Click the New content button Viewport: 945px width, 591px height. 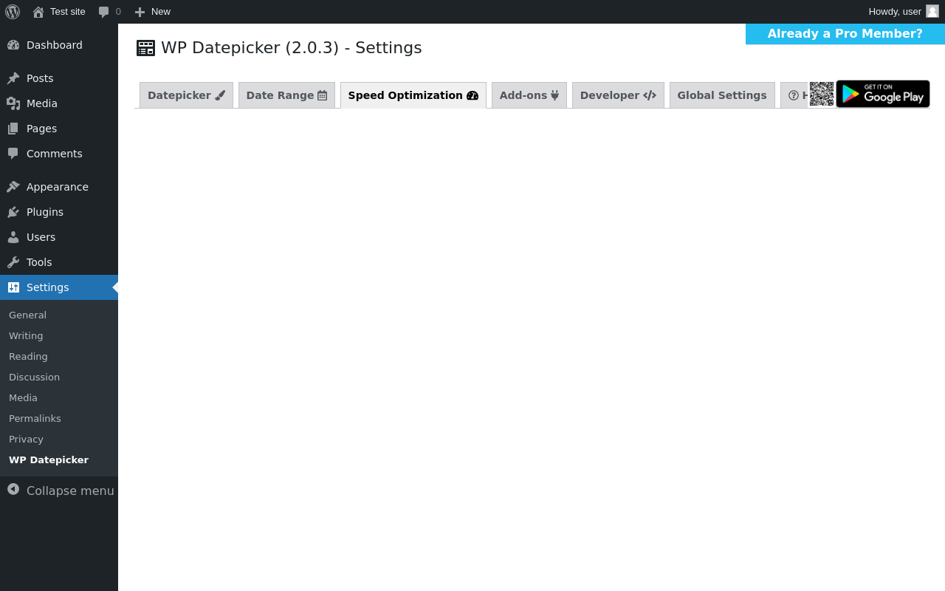coord(152,12)
